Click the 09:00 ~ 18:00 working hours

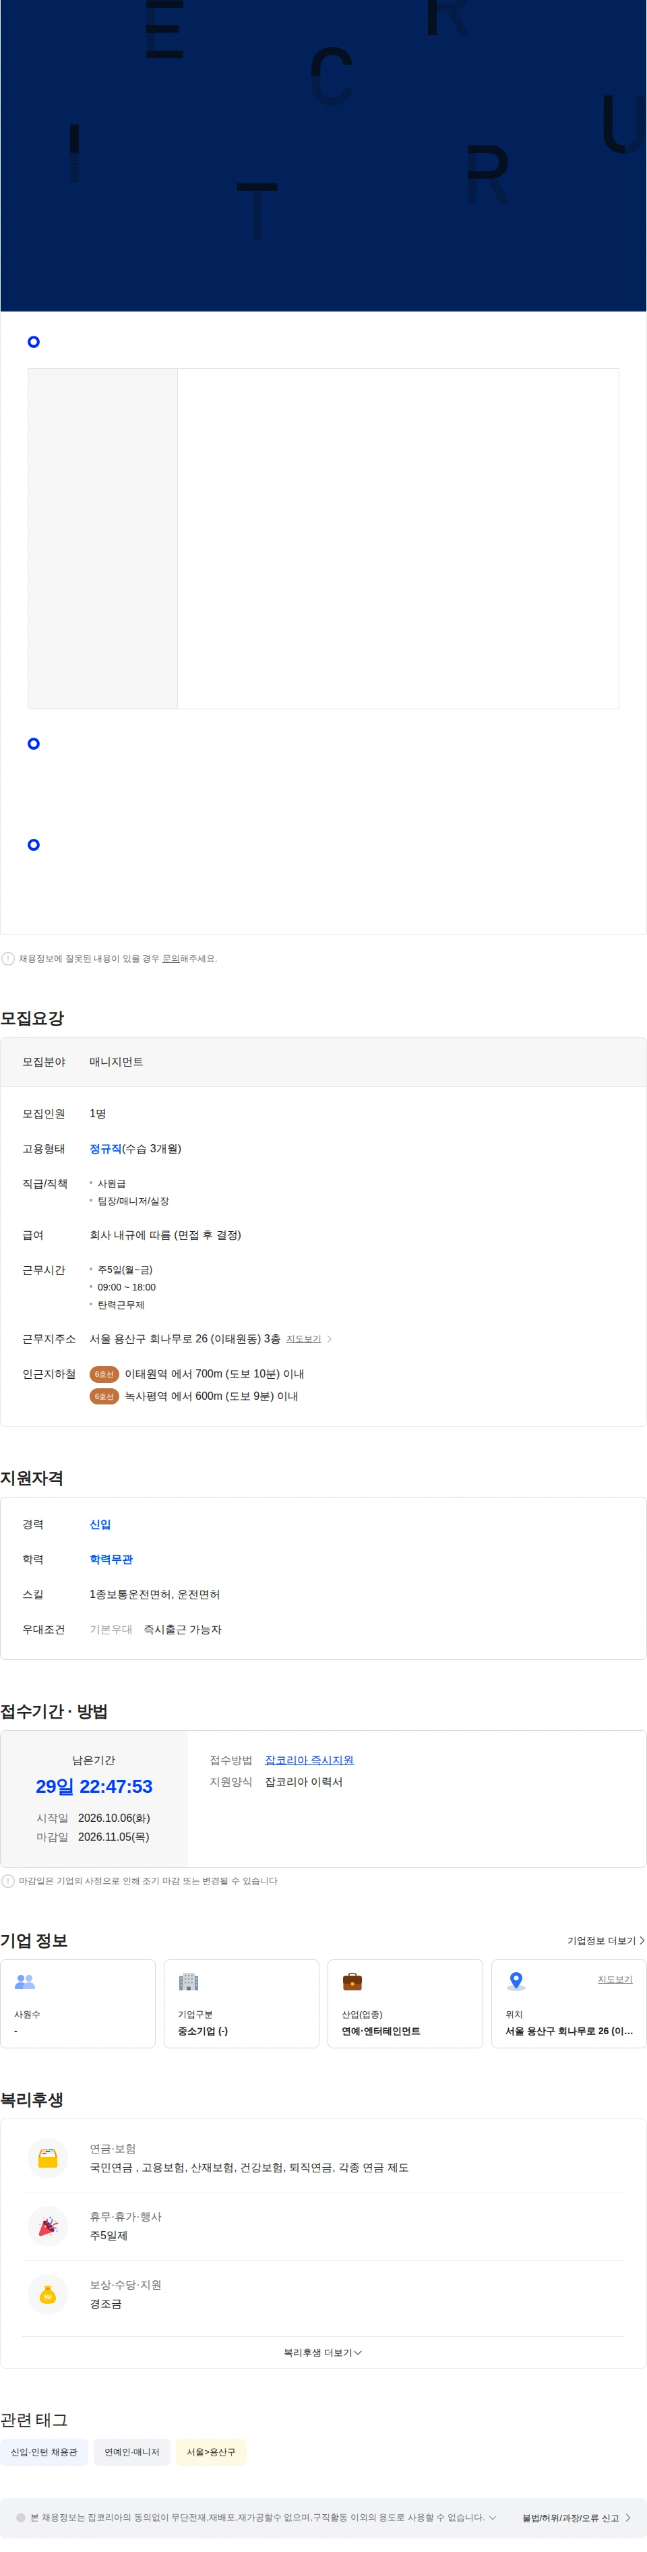pos(126,1287)
